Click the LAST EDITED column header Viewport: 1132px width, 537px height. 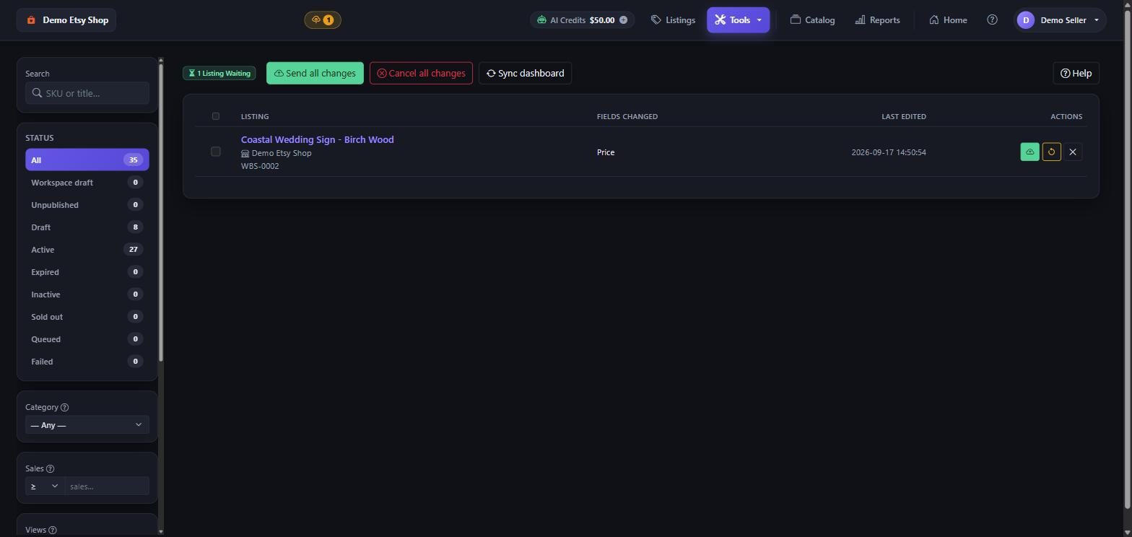pyautogui.click(x=904, y=116)
